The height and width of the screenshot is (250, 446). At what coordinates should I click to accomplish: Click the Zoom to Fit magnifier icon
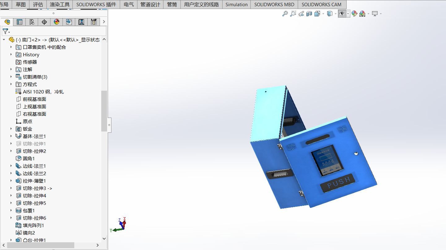(x=285, y=14)
